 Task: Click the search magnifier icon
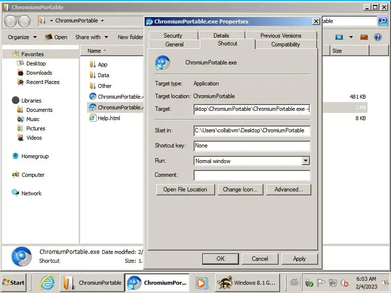pyautogui.click(x=383, y=21)
